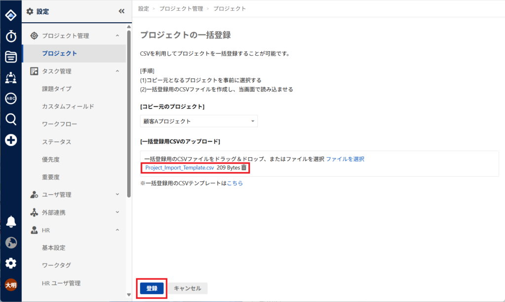Open search using the magnifying glass icon
505x302 pixels.
11,119
